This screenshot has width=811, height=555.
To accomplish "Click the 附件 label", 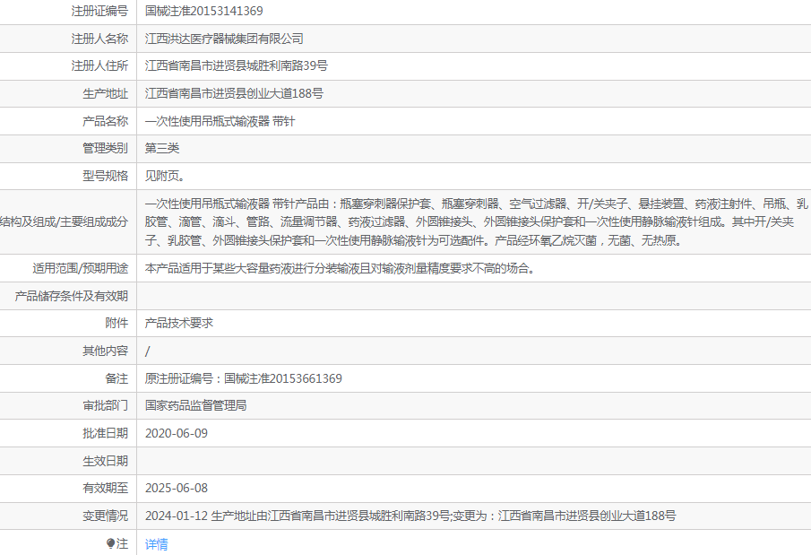I will [116, 323].
